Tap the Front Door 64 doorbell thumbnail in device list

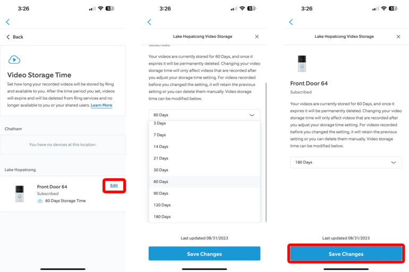(19, 194)
